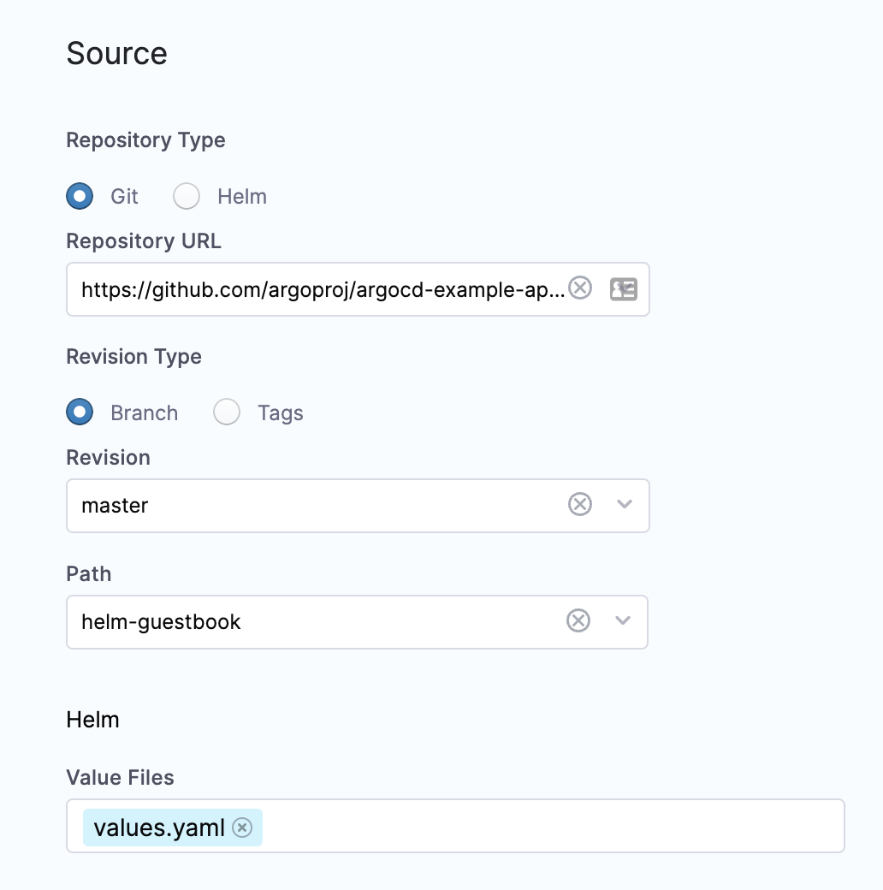The width and height of the screenshot is (883, 890).
Task: Expand the Path suggestions dropdown
Action: pos(623,621)
